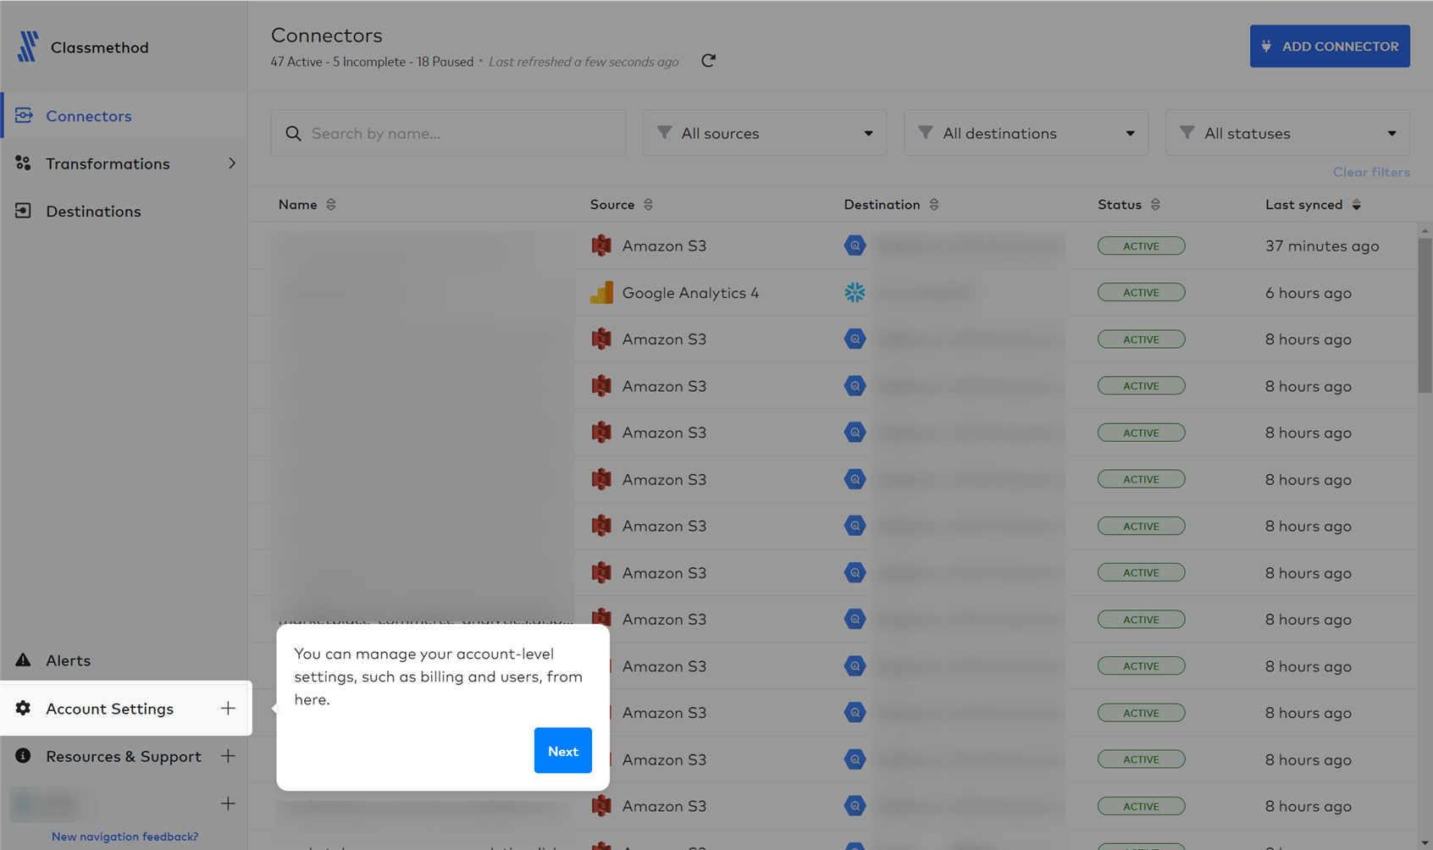Open the Alerts menu item
The height and width of the screenshot is (850, 1433).
pyautogui.click(x=68, y=660)
